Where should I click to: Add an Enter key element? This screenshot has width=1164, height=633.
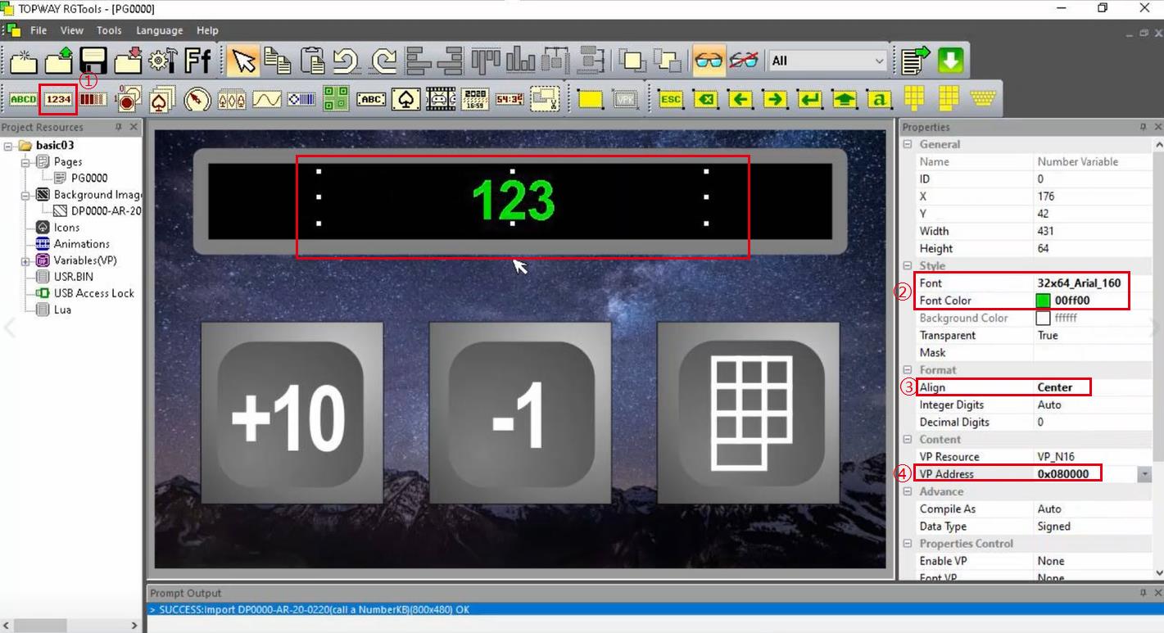[810, 99]
